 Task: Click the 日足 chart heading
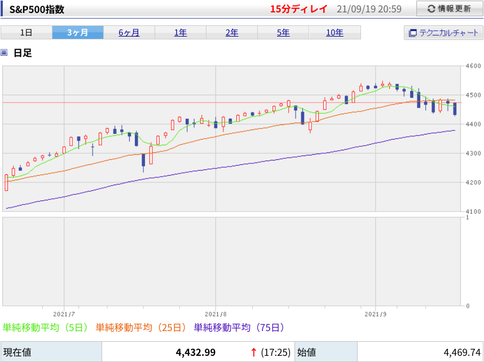click(23, 53)
